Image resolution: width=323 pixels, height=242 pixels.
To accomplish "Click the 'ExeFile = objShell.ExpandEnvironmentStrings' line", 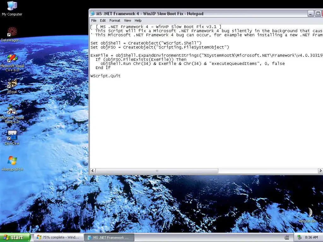I will pyautogui.click(x=207, y=55).
